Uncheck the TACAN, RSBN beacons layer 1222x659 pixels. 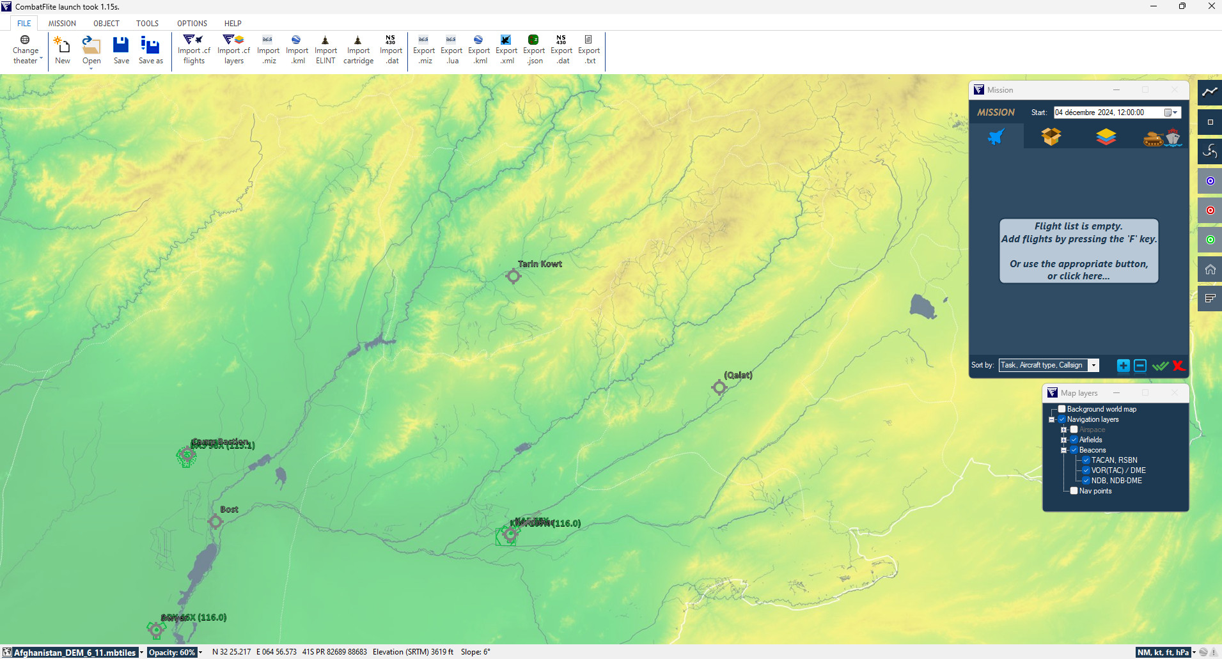pyautogui.click(x=1086, y=460)
